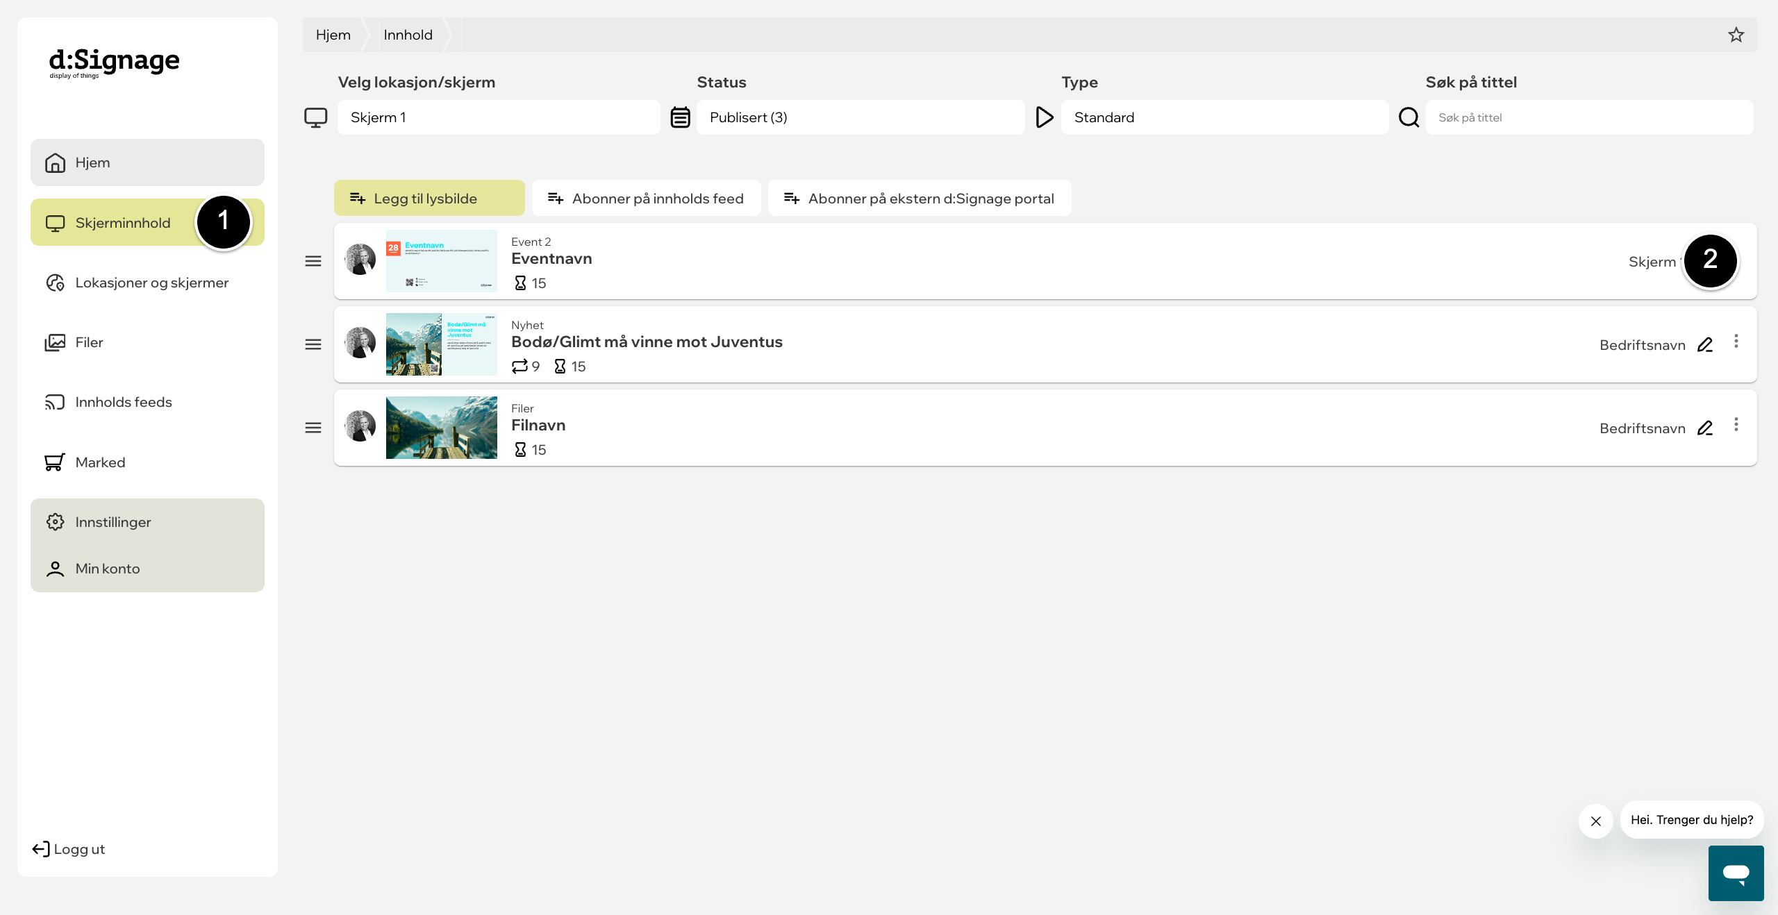The height and width of the screenshot is (915, 1778).
Task: Open Filer in the sidebar
Action: coord(147,342)
